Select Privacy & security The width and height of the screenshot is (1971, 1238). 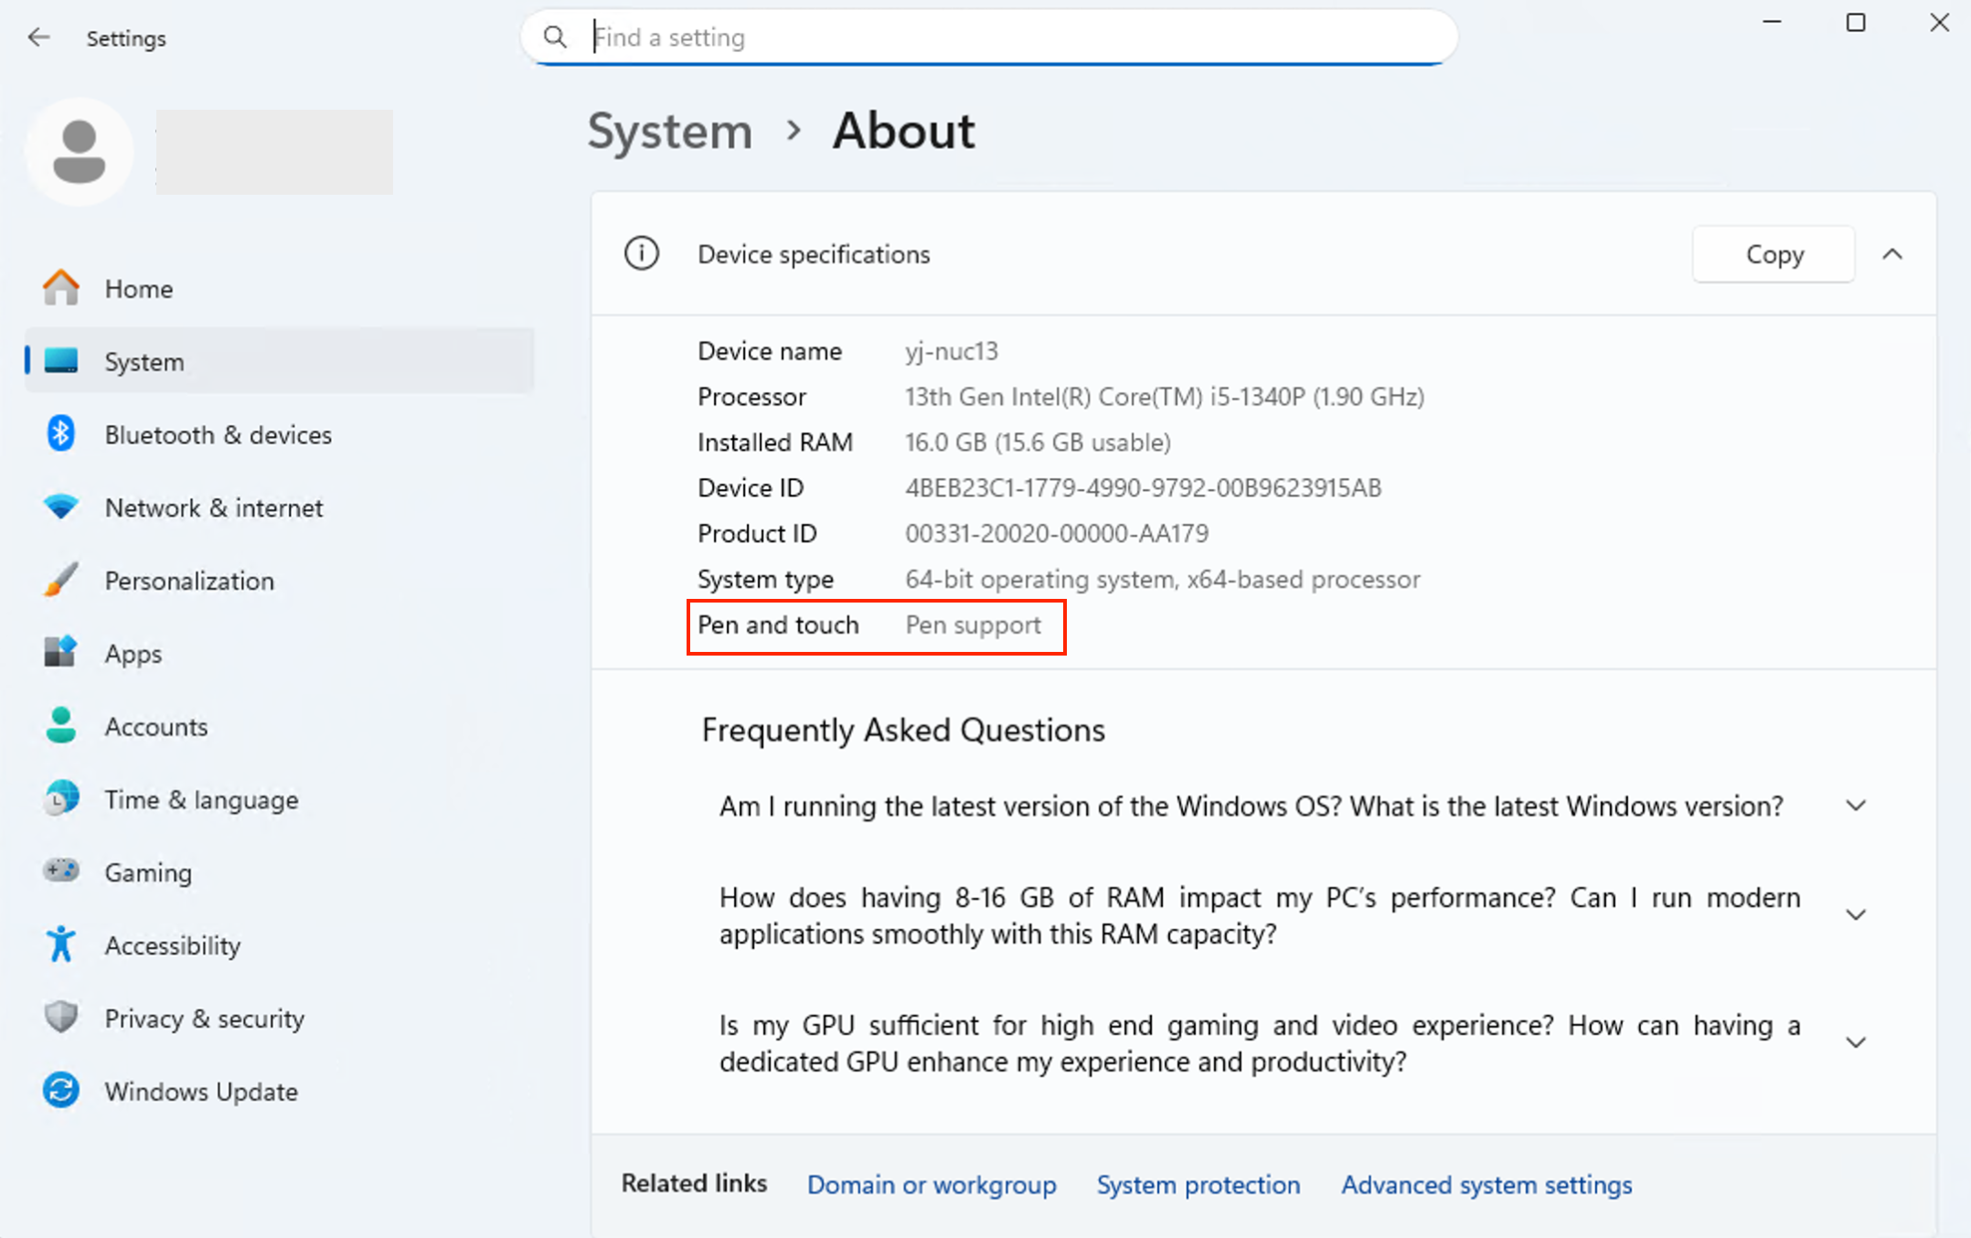click(204, 1018)
